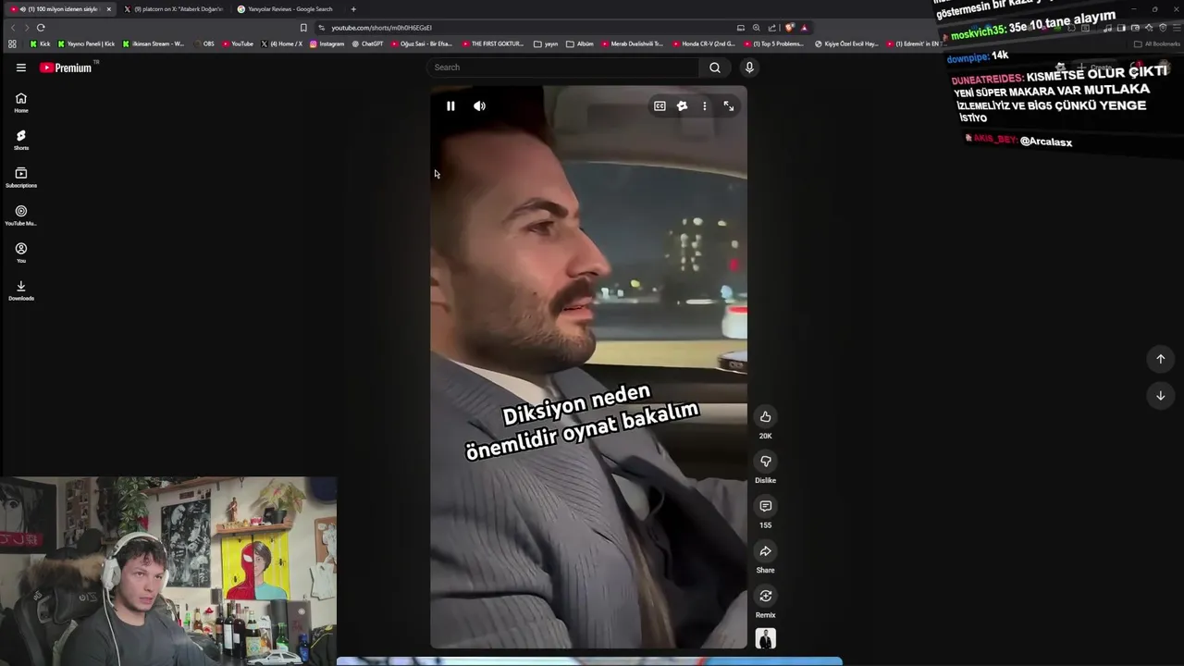Viewport: 1184px width, 666px height.
Task: Open the channel avatar below Remix
Action: pyautogui.click(x=766, y=638)
